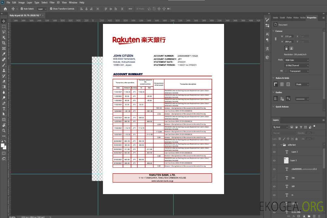Open the Image menu

coord(21,2)
